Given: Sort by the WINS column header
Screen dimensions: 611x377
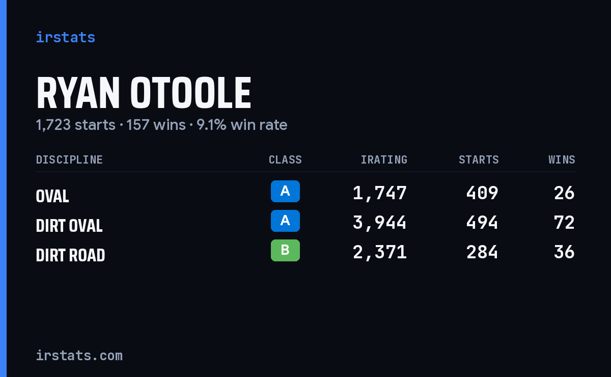Looking at the screenshot, I should pyautogui.click(x=562, y=160).
